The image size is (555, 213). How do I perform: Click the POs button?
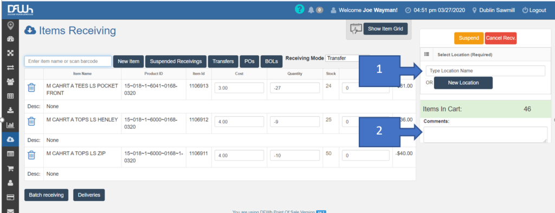coord(249,62)
